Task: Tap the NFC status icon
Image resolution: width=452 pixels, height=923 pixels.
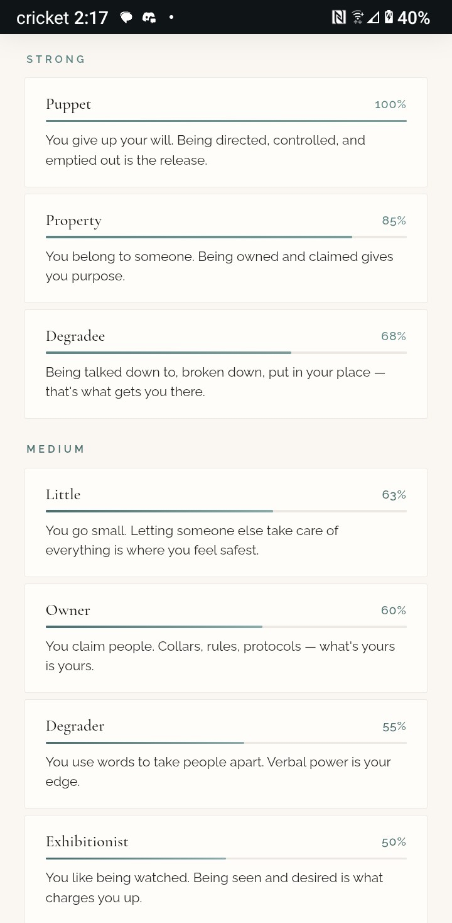Action: 338,18
